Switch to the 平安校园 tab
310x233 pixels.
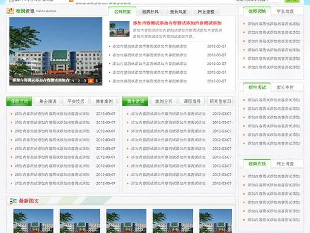(76, 101)
